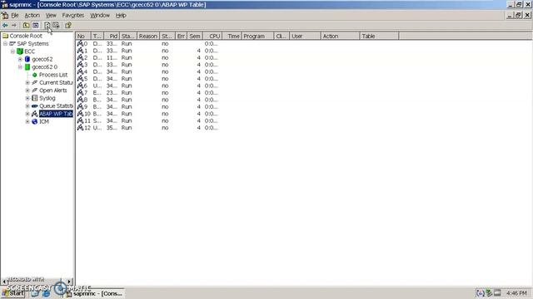533x299 pixels.
Task: Click the ABAP WP Table tree icon
Action: pyautogui.click(x=35, y=114)
